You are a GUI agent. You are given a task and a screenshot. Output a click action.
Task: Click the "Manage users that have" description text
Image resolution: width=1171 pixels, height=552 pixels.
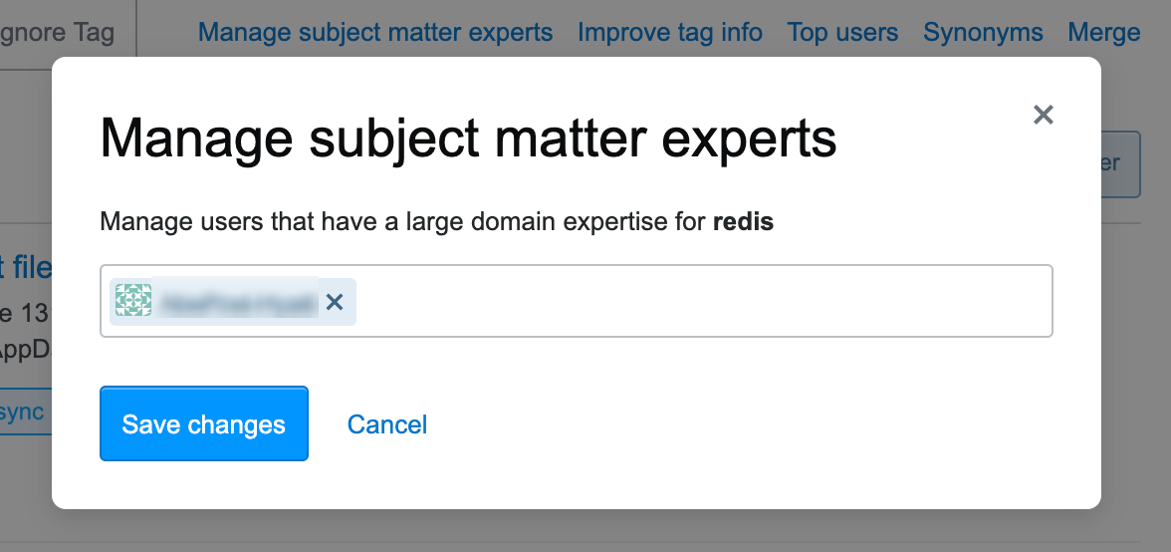[x=398, y=221]
